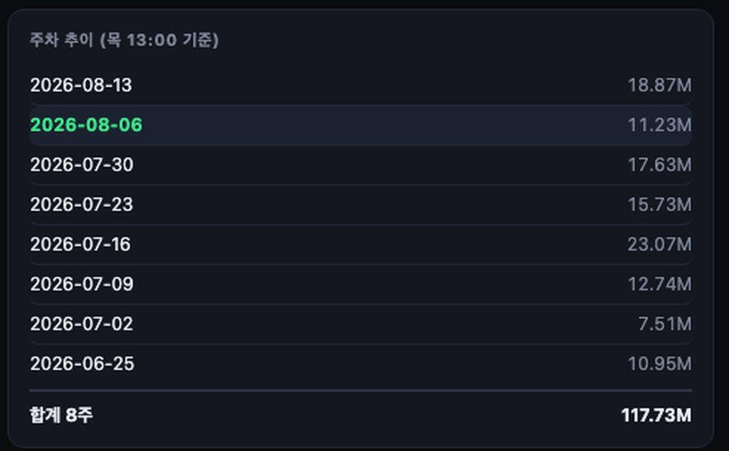
Task: Select the peak 23.07M value
Action: [659, 245]
